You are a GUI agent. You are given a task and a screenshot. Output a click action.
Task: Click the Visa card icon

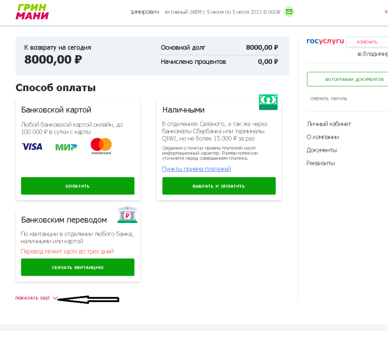(x=32, y=147)
